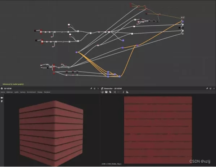The height and width of the screenshot is (167, 216).
Task: Click the histogram icon in 2D view toolbar
Action: tap(127, 92)
